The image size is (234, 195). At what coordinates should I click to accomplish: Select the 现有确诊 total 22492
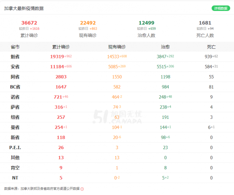pos(88,23)
